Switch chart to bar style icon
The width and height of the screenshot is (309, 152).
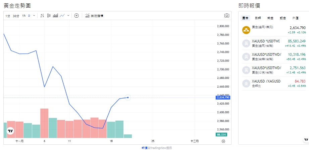42,16
